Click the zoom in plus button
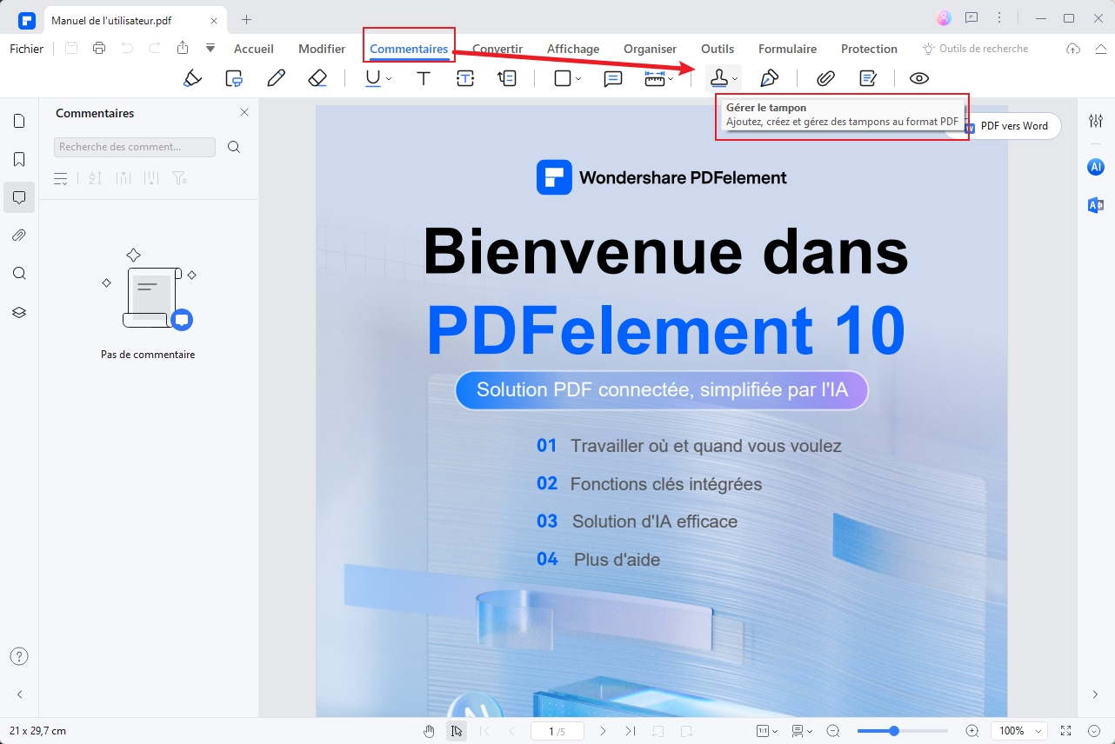The image size is (1115, 744). (x=972, y=731)
